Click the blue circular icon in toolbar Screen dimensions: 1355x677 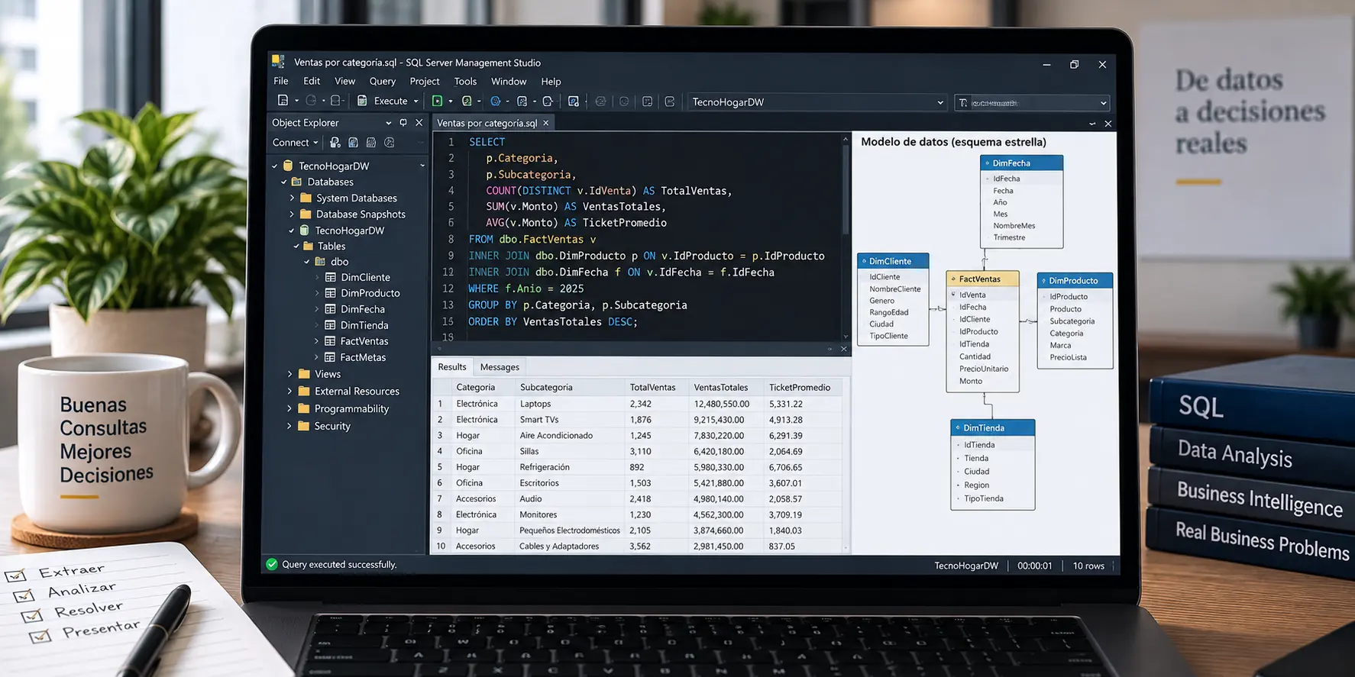click(x=495, y=101)
